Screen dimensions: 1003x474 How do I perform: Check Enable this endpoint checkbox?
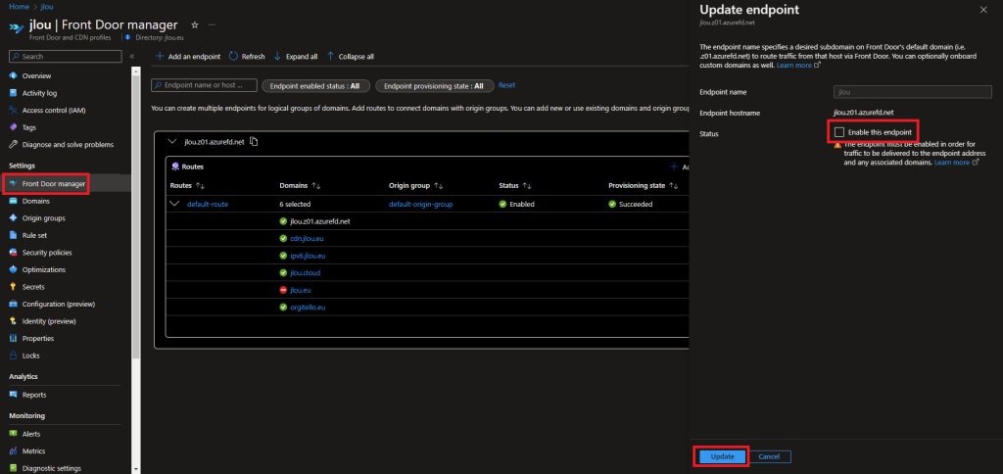coord(839,132)
